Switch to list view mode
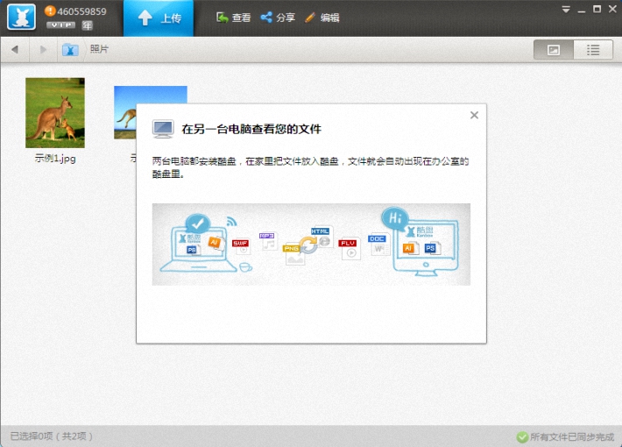 (x=593, y=50)
